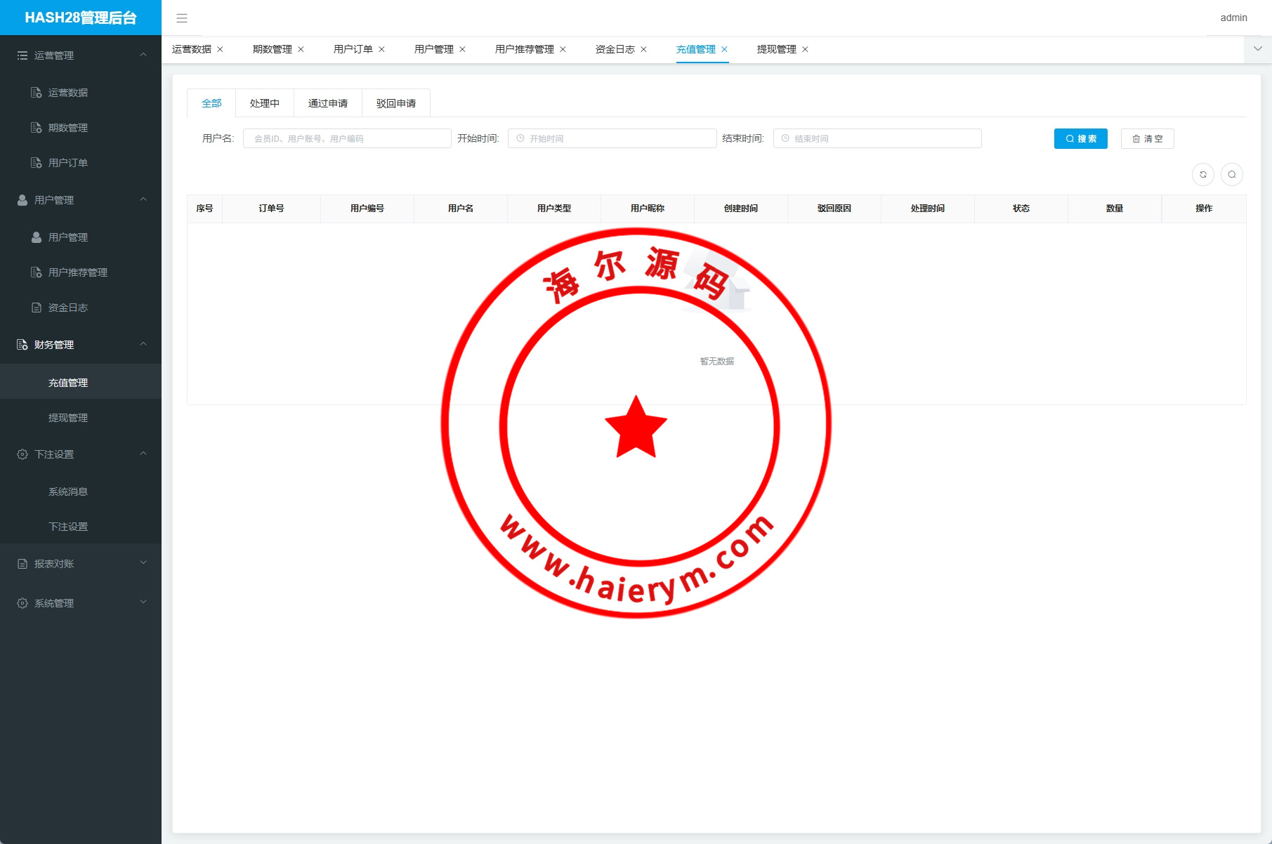This screenshot has width=1272, height=844.
Task: Click the 清空 button
Action: click(1147, 139)
